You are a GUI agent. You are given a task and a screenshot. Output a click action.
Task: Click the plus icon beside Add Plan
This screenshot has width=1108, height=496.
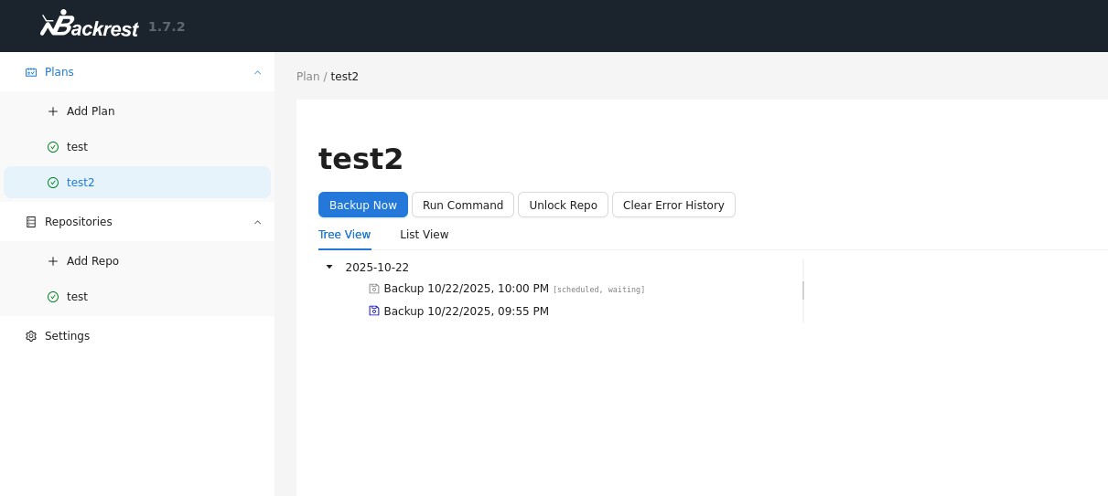tap(53, 111)
